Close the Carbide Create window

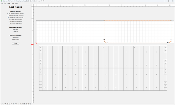click(x=173, y=1)
